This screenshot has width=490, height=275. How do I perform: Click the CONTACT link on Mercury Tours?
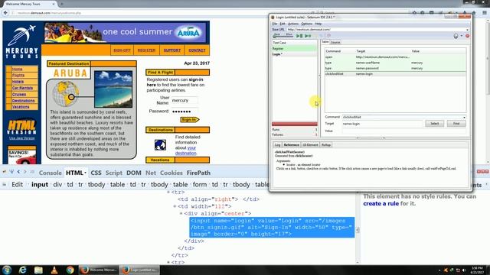click(x=197, y=50)
